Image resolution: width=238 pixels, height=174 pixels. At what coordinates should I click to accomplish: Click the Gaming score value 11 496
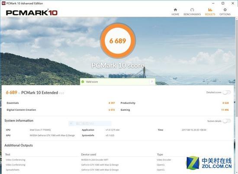point(225,110)
